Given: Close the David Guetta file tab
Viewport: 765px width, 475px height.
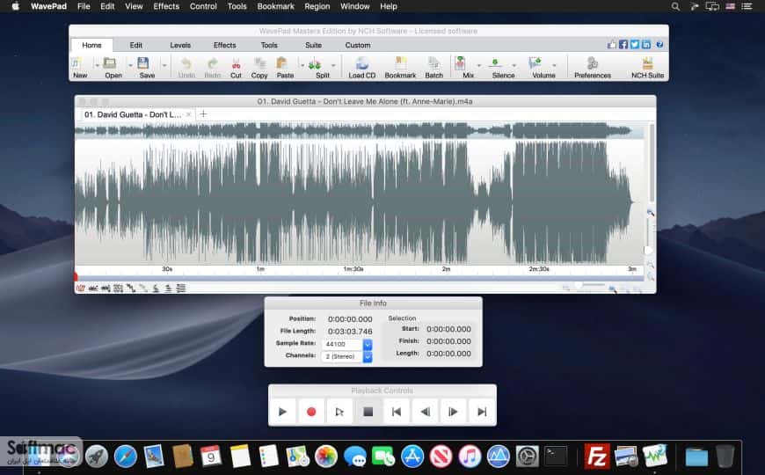Looking at the screenshot, I should (188, 114).
